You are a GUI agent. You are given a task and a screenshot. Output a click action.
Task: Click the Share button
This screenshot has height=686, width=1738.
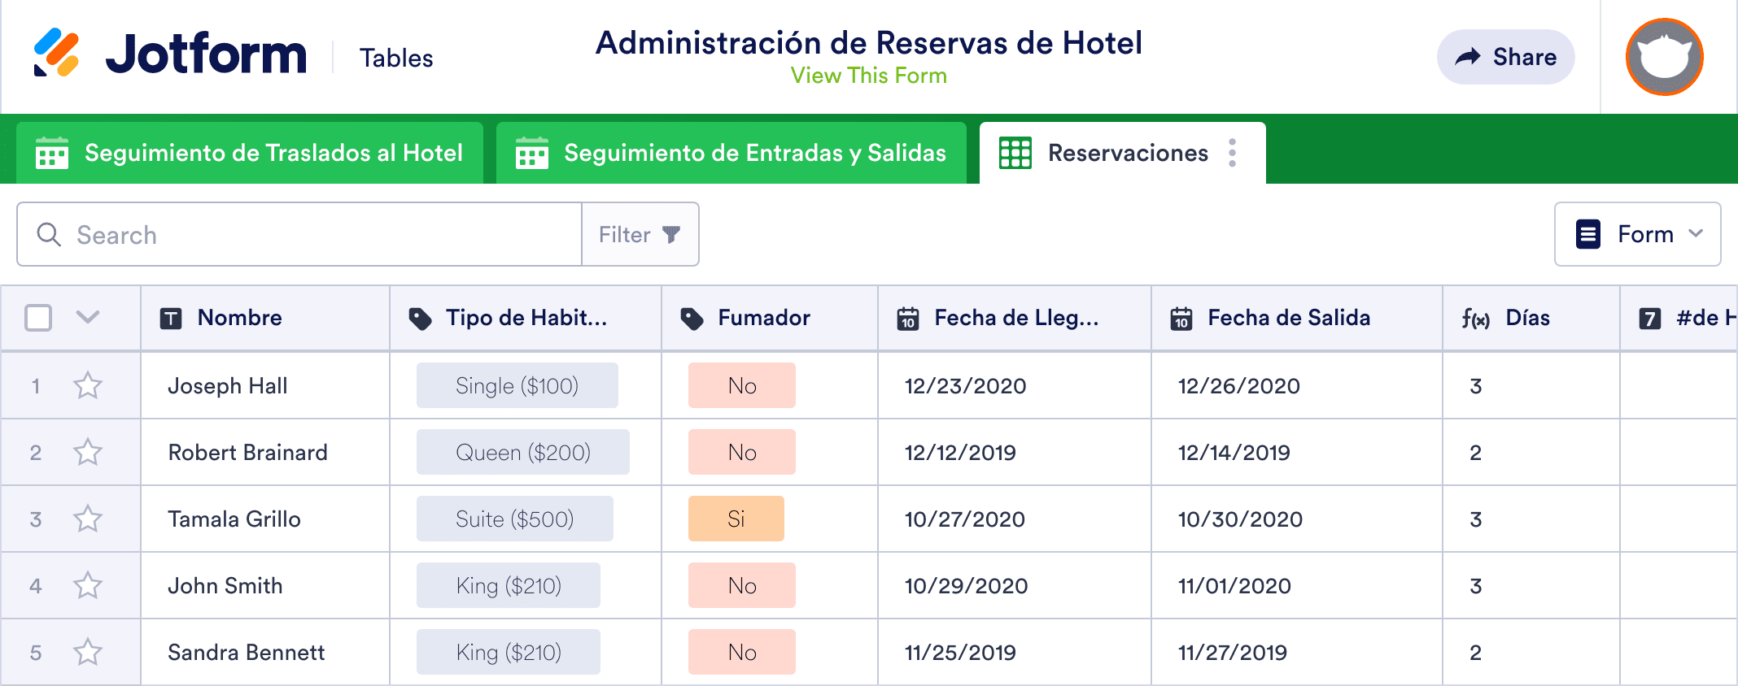[x=1505, y=57]
